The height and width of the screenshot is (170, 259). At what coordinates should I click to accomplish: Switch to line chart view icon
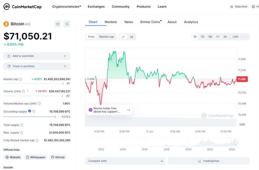point(123,37)
